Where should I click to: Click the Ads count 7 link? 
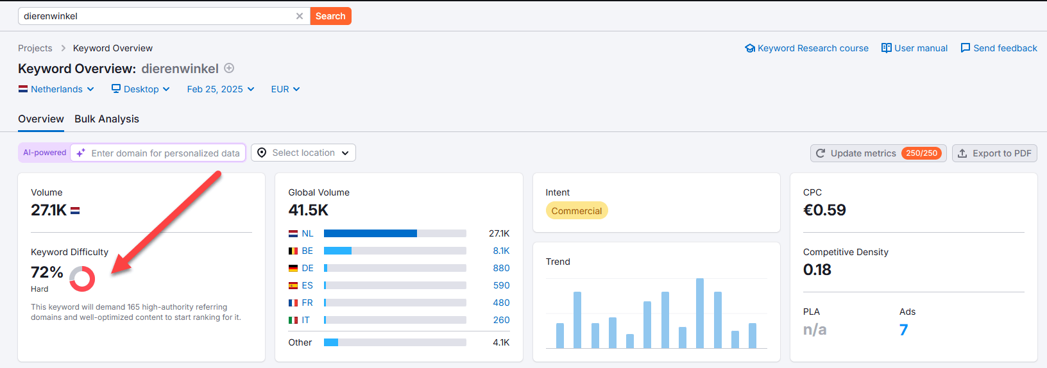903,330
